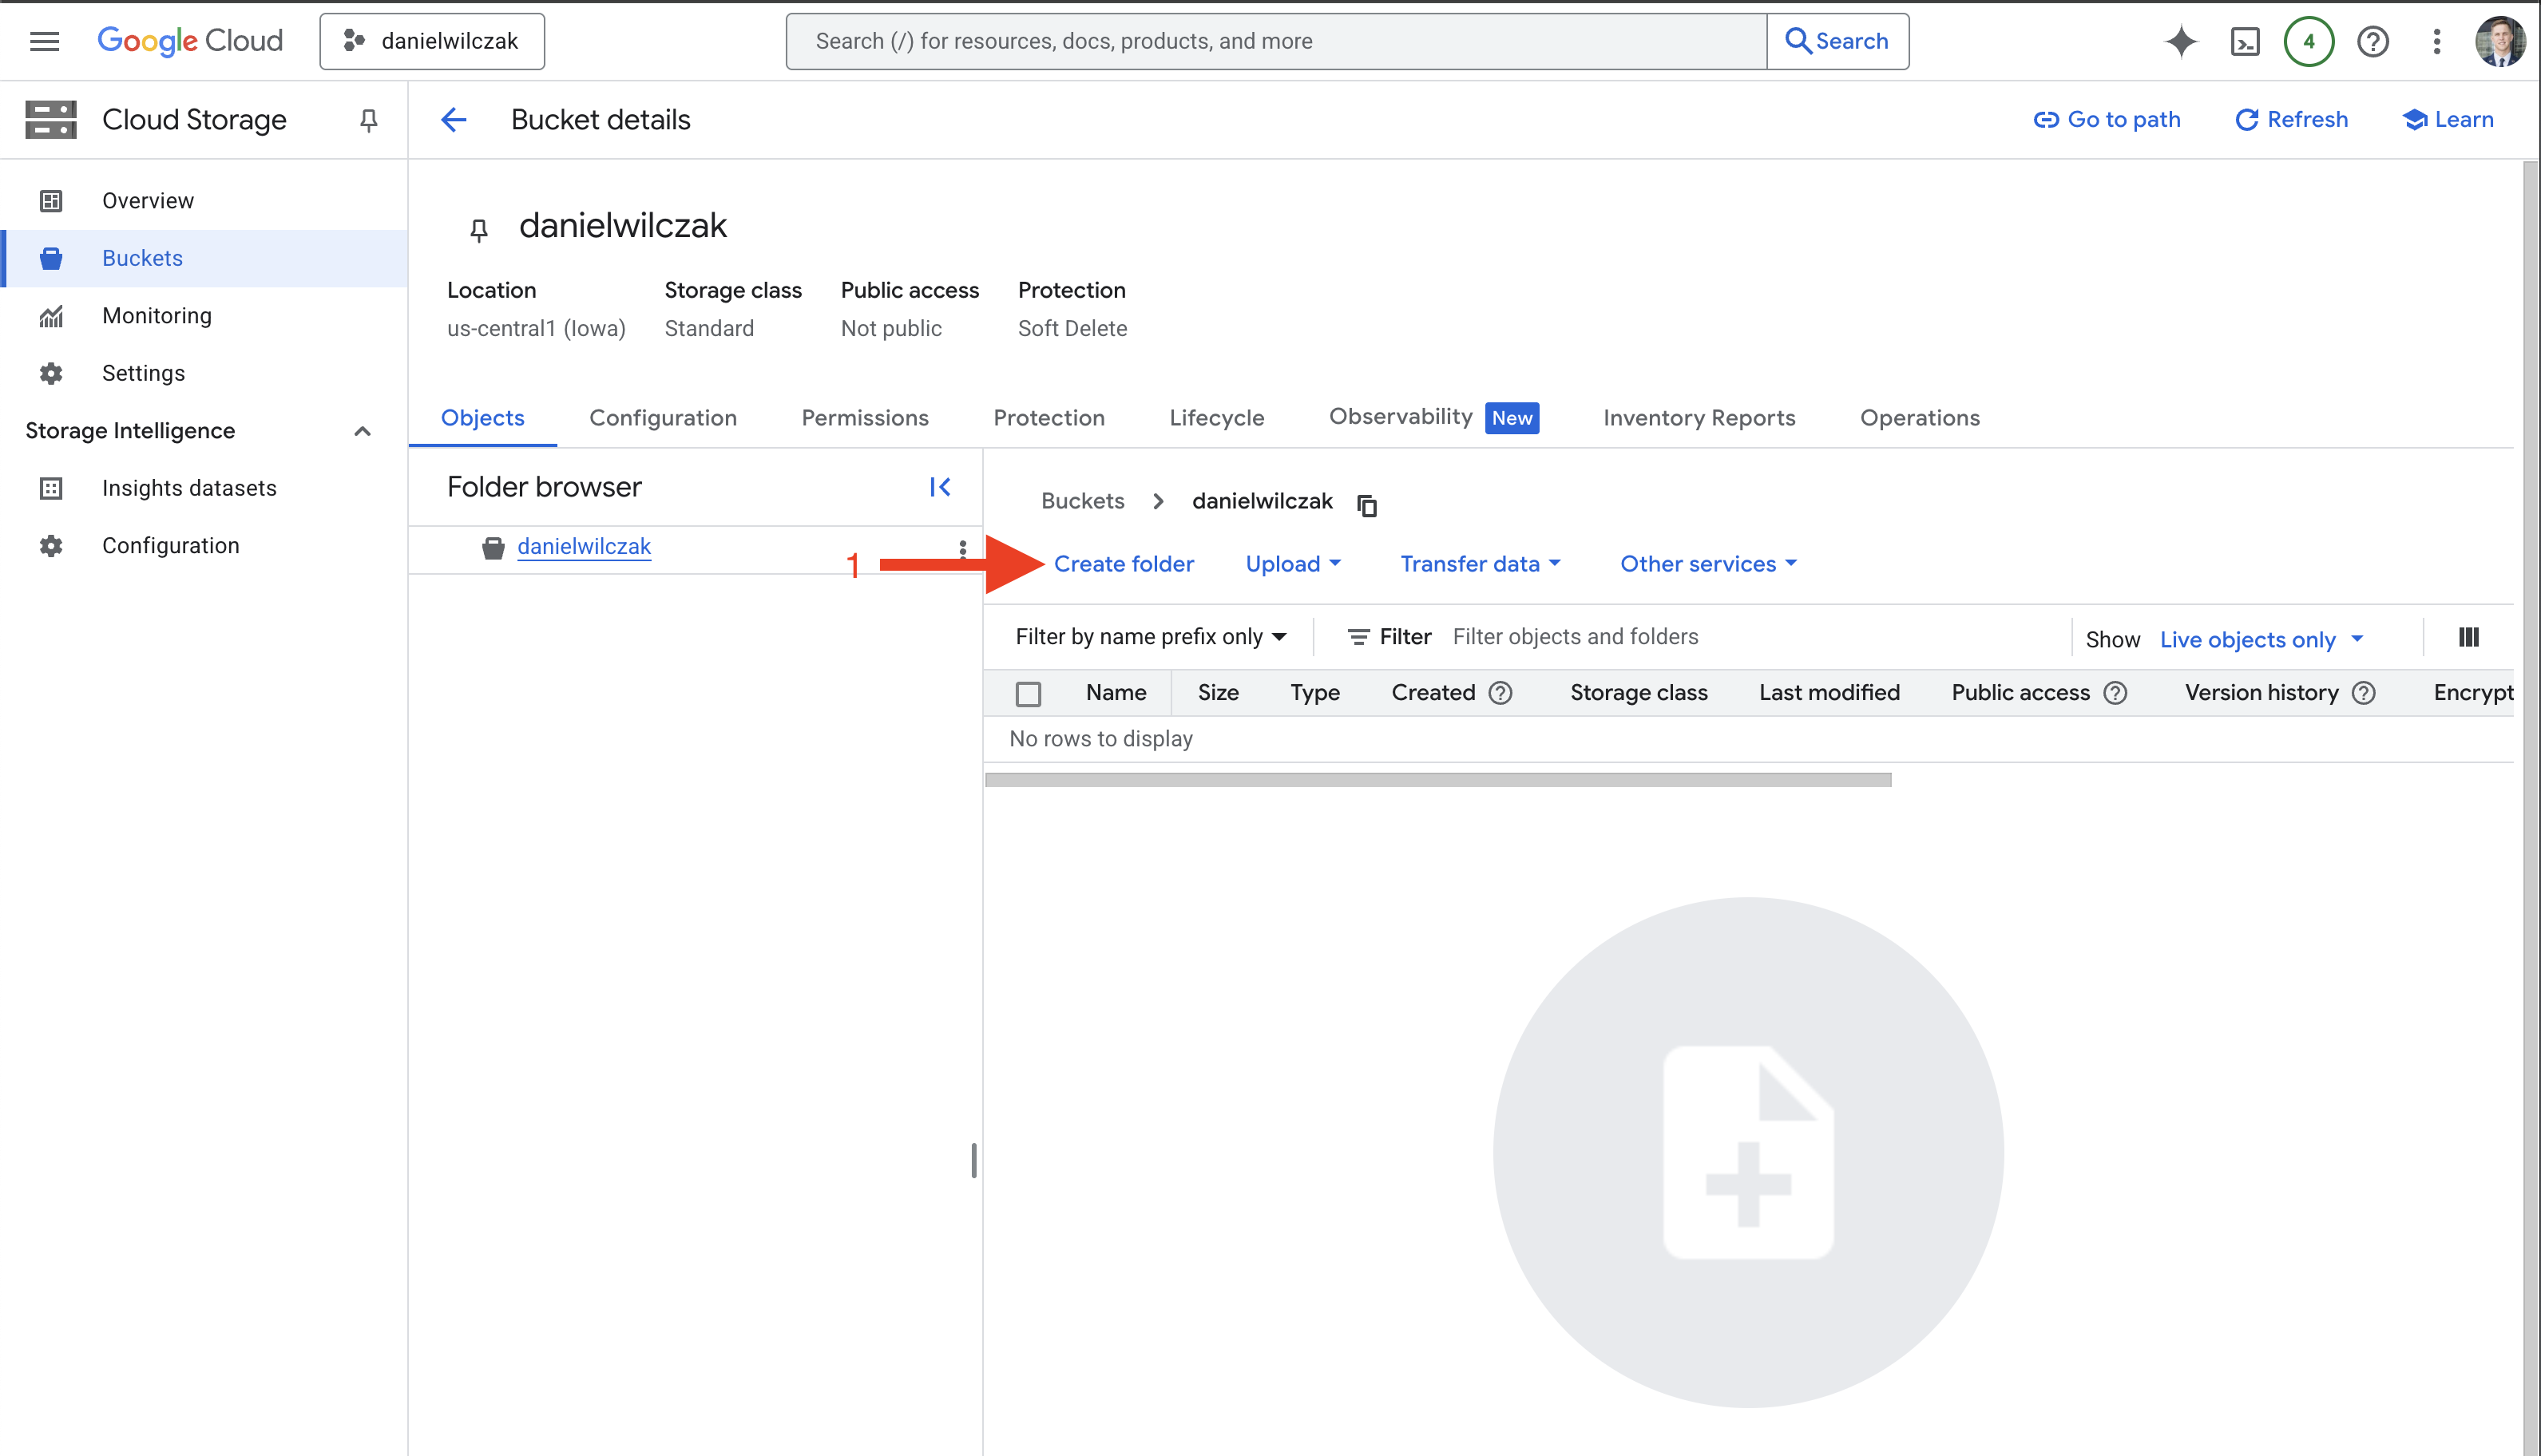2541x1456 pixels.
Task: Switch to the Protection tab
Action: (1049, 418)
